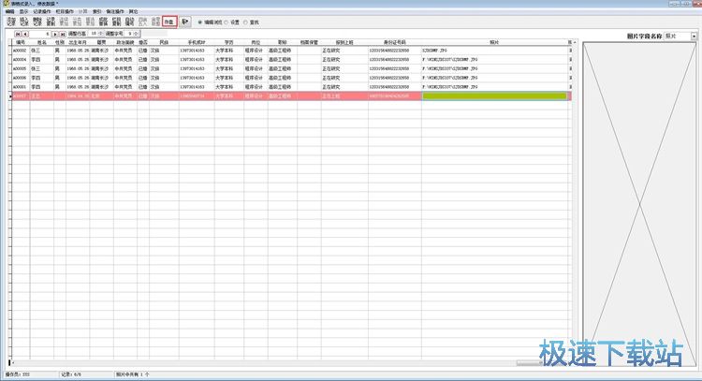Select the cell a00006
702x381 pixels.
21,78
